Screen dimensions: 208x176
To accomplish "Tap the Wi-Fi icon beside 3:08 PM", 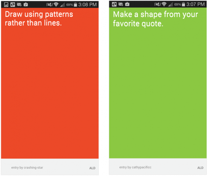I will [56, 5].
